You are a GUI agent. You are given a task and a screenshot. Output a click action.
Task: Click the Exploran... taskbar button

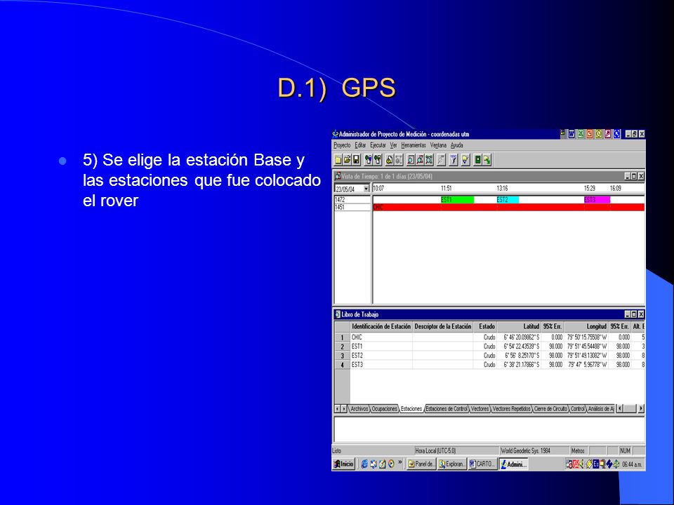(451, 464)
